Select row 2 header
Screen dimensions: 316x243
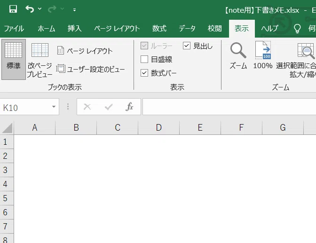[7, 156]
